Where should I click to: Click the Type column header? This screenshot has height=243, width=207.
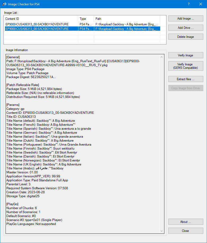click(x=86, y=19)
